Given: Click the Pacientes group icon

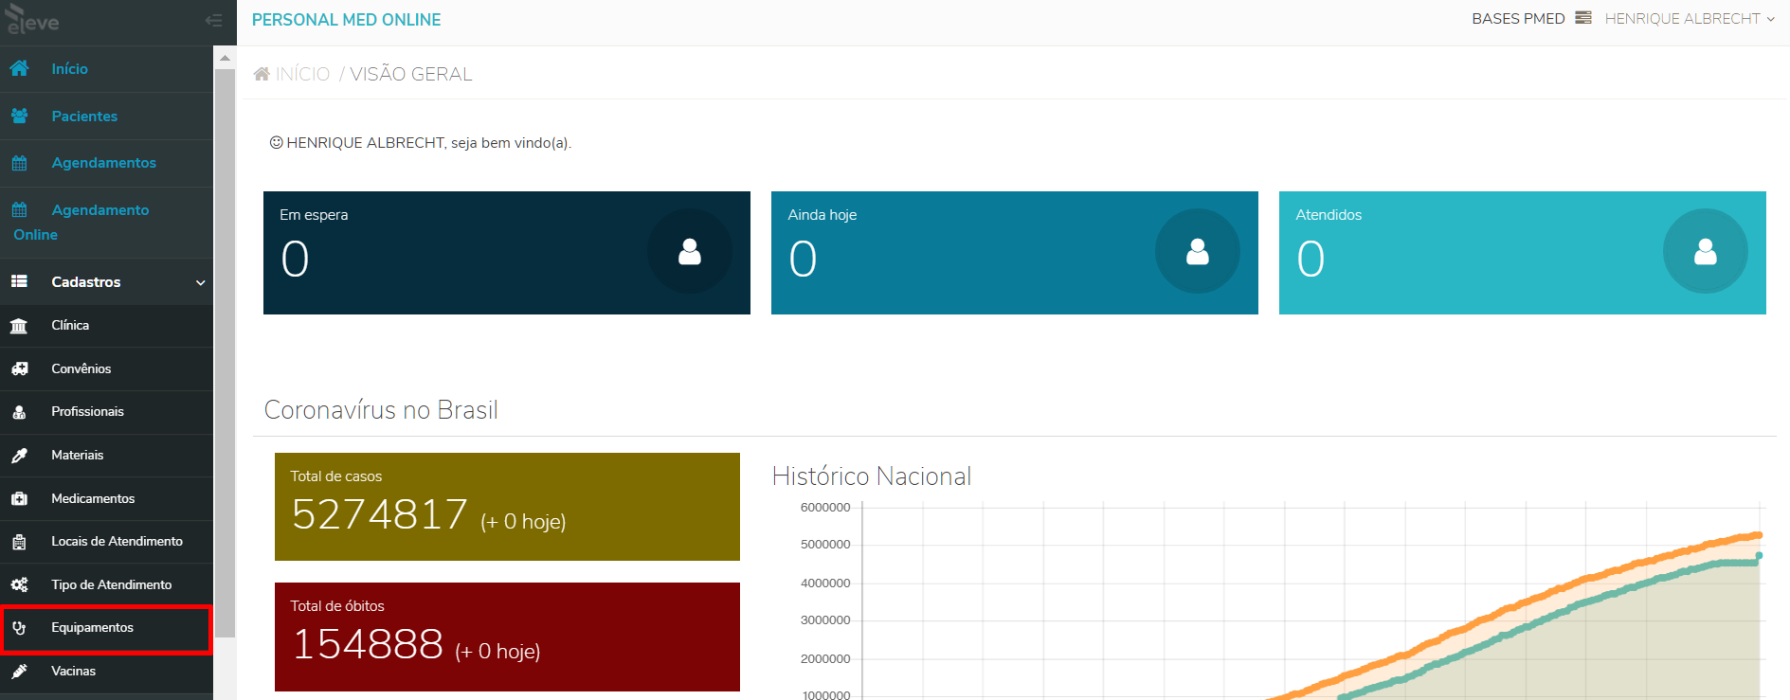Looking at the screenshot, I should [19, 116].
